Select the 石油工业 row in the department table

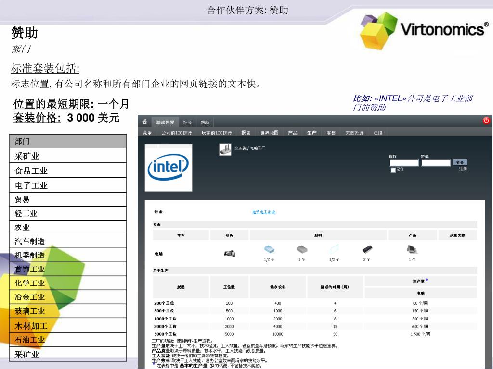[x=68, y=340]
